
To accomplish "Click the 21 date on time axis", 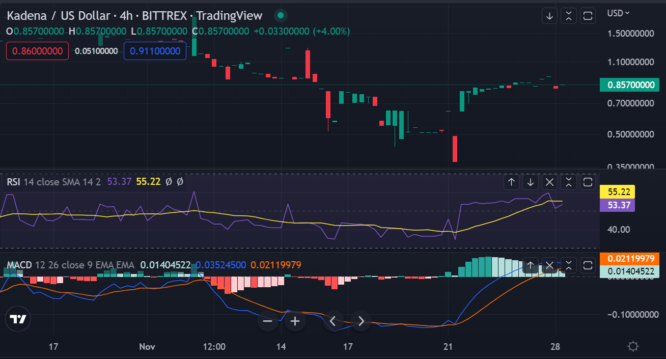I will pyautogui.click(x=448, y=347).
